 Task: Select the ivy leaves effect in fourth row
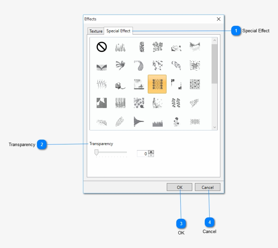point(176,103)
